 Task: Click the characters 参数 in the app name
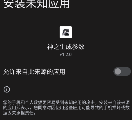[78, 47]
